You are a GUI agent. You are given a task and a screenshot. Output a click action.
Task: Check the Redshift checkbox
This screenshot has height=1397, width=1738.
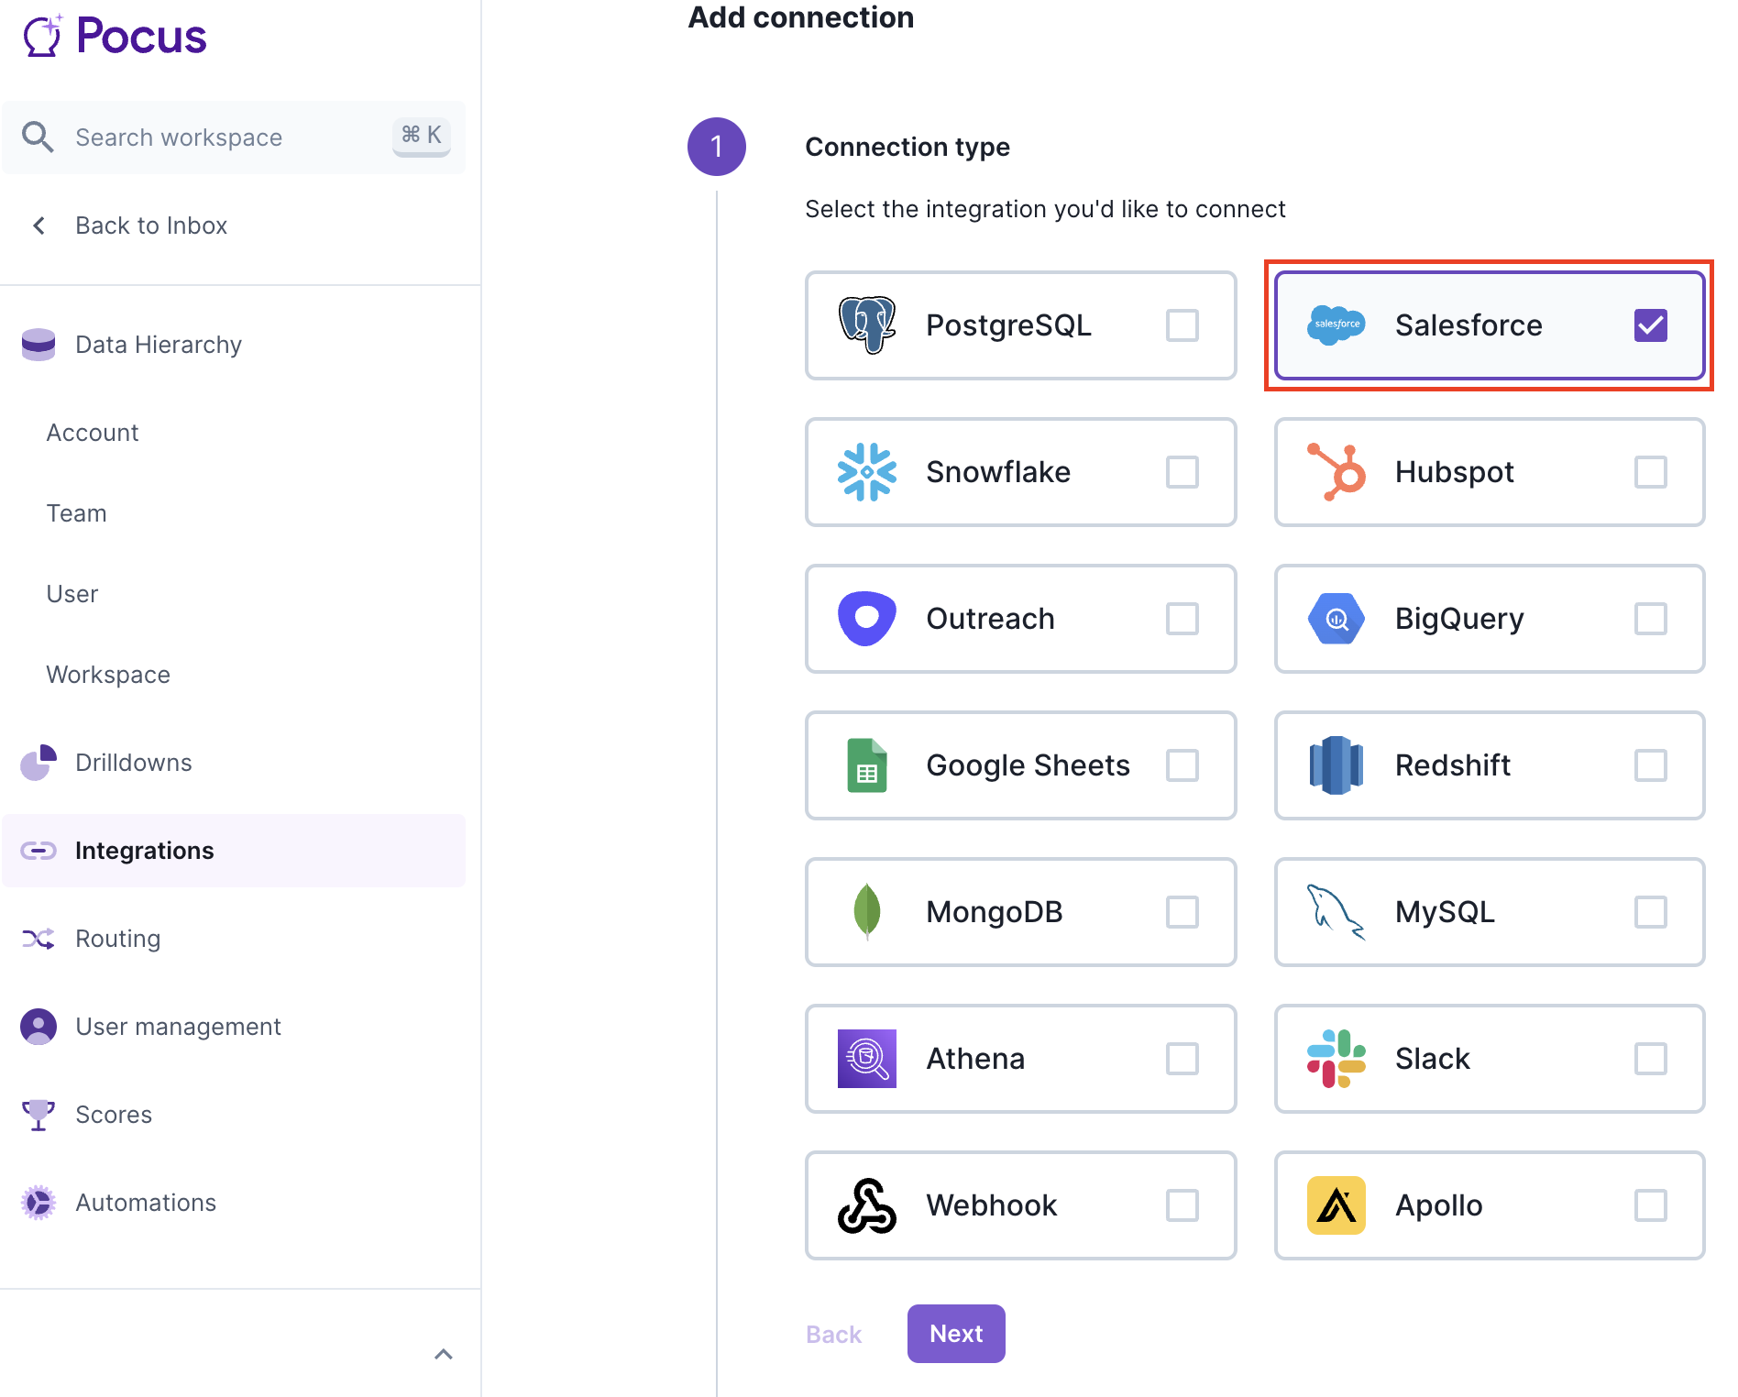pyautogui.click(x=1651, y=765)
